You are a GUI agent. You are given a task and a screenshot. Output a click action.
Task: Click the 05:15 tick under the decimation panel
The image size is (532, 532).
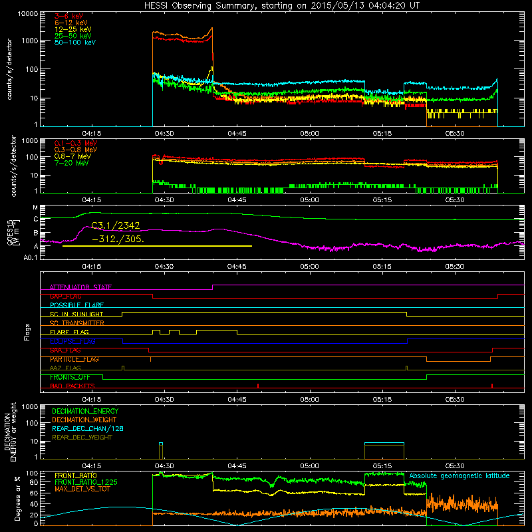[x=382, y=466]
